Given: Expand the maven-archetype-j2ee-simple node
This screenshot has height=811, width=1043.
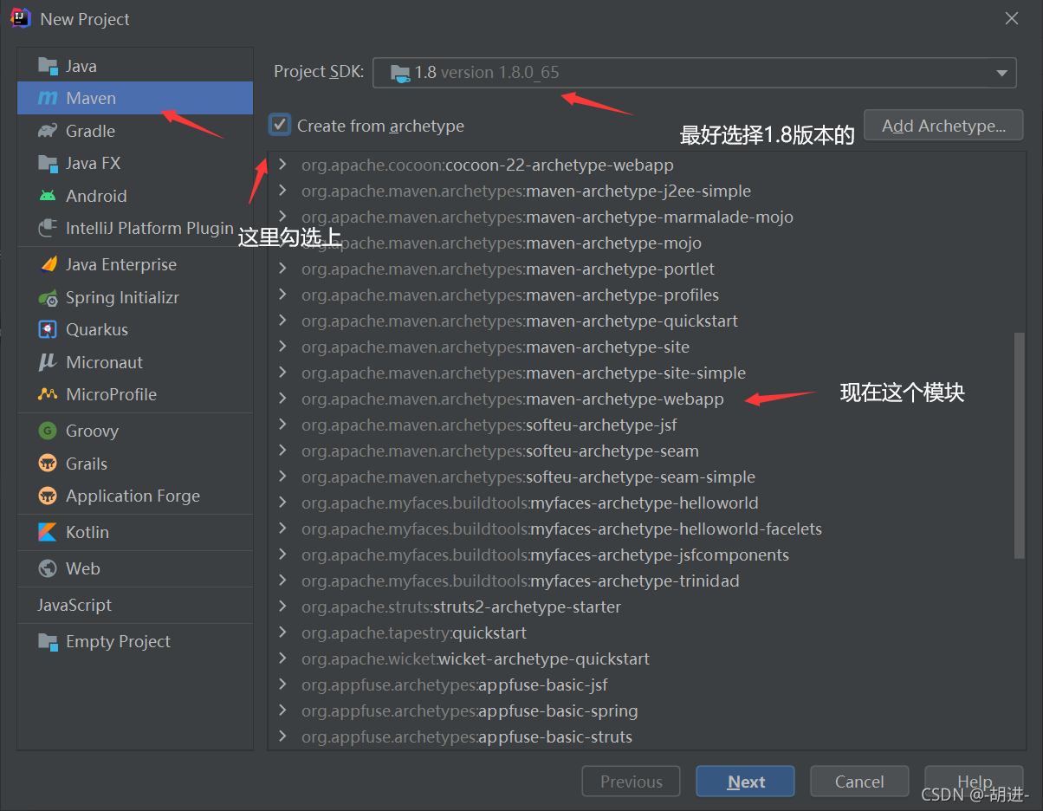Looking at the screenshot, I should (x=282, y=191).
